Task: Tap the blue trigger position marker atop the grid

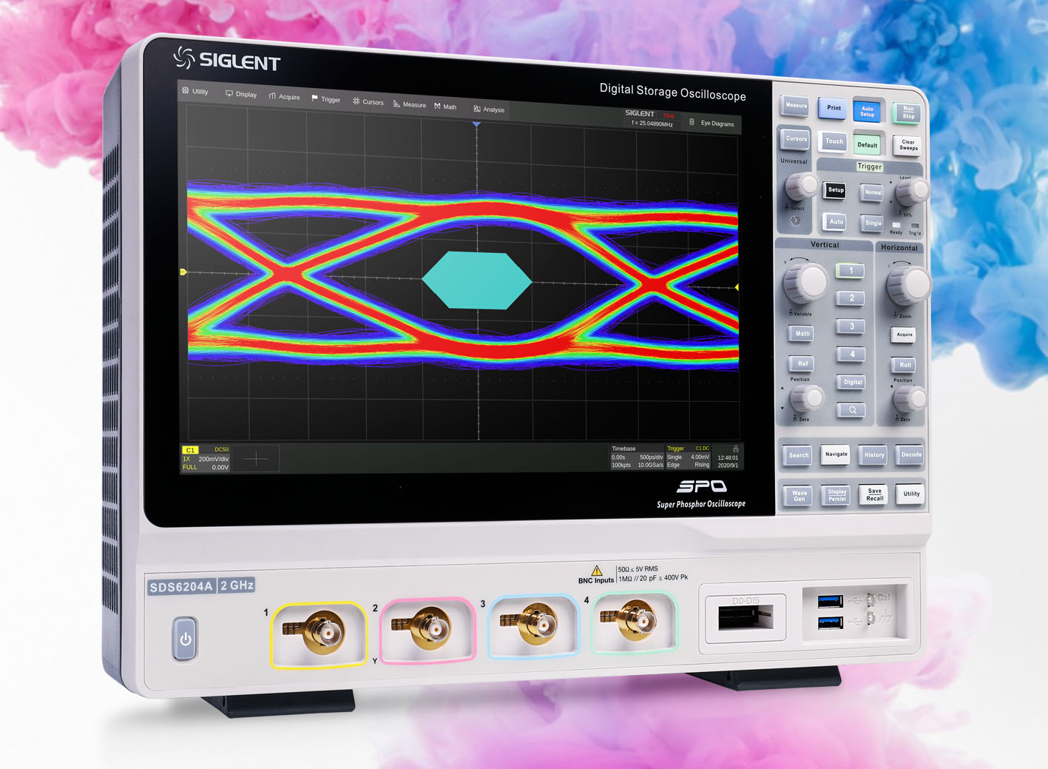Action: [x=476, y=124]
